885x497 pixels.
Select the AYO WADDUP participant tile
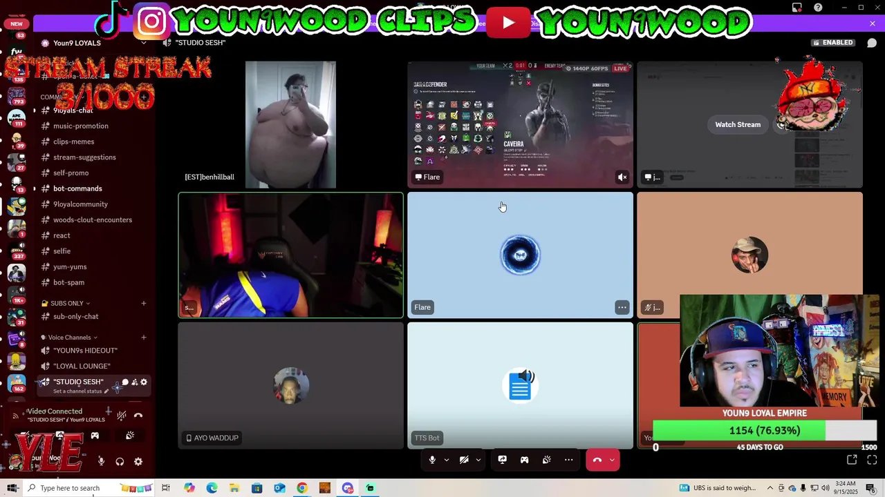pos(290,386)
